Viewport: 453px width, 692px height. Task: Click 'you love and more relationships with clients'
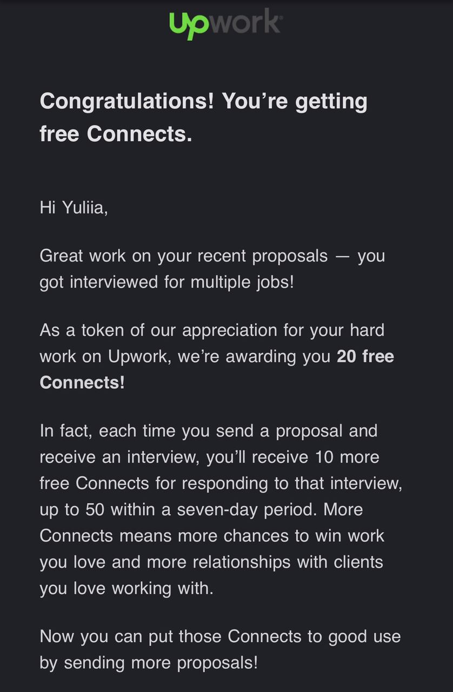[211, 562]
